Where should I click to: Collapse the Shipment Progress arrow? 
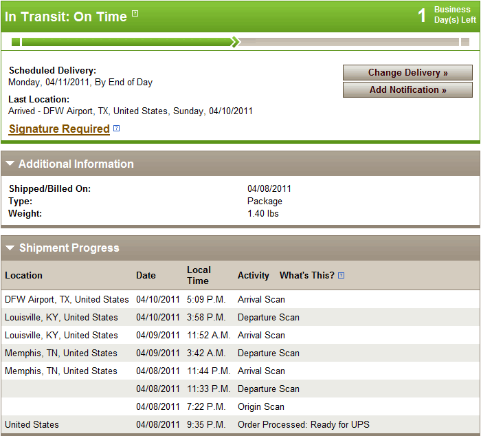pos(10,248)
